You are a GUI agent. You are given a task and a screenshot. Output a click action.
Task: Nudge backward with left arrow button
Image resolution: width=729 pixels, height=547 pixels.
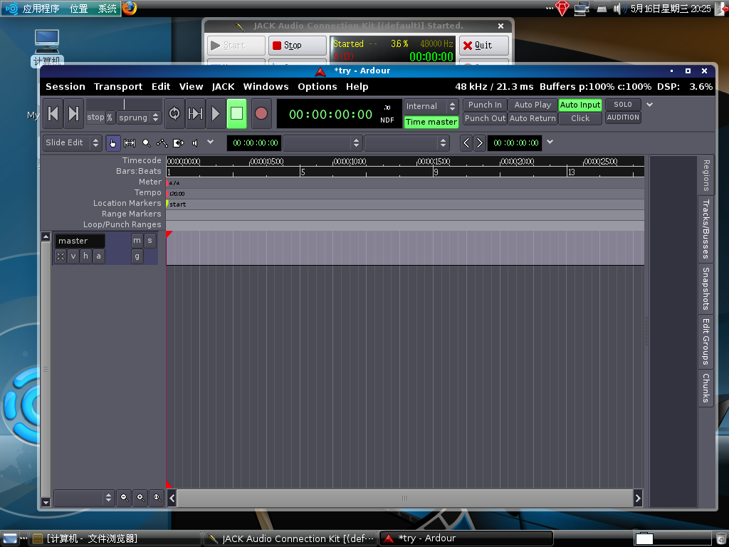pyautogui.click(x=466, y=142)
